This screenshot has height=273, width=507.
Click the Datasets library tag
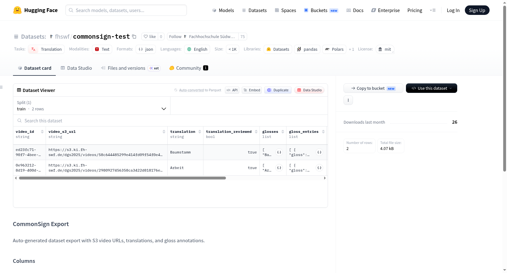point(278,49)
